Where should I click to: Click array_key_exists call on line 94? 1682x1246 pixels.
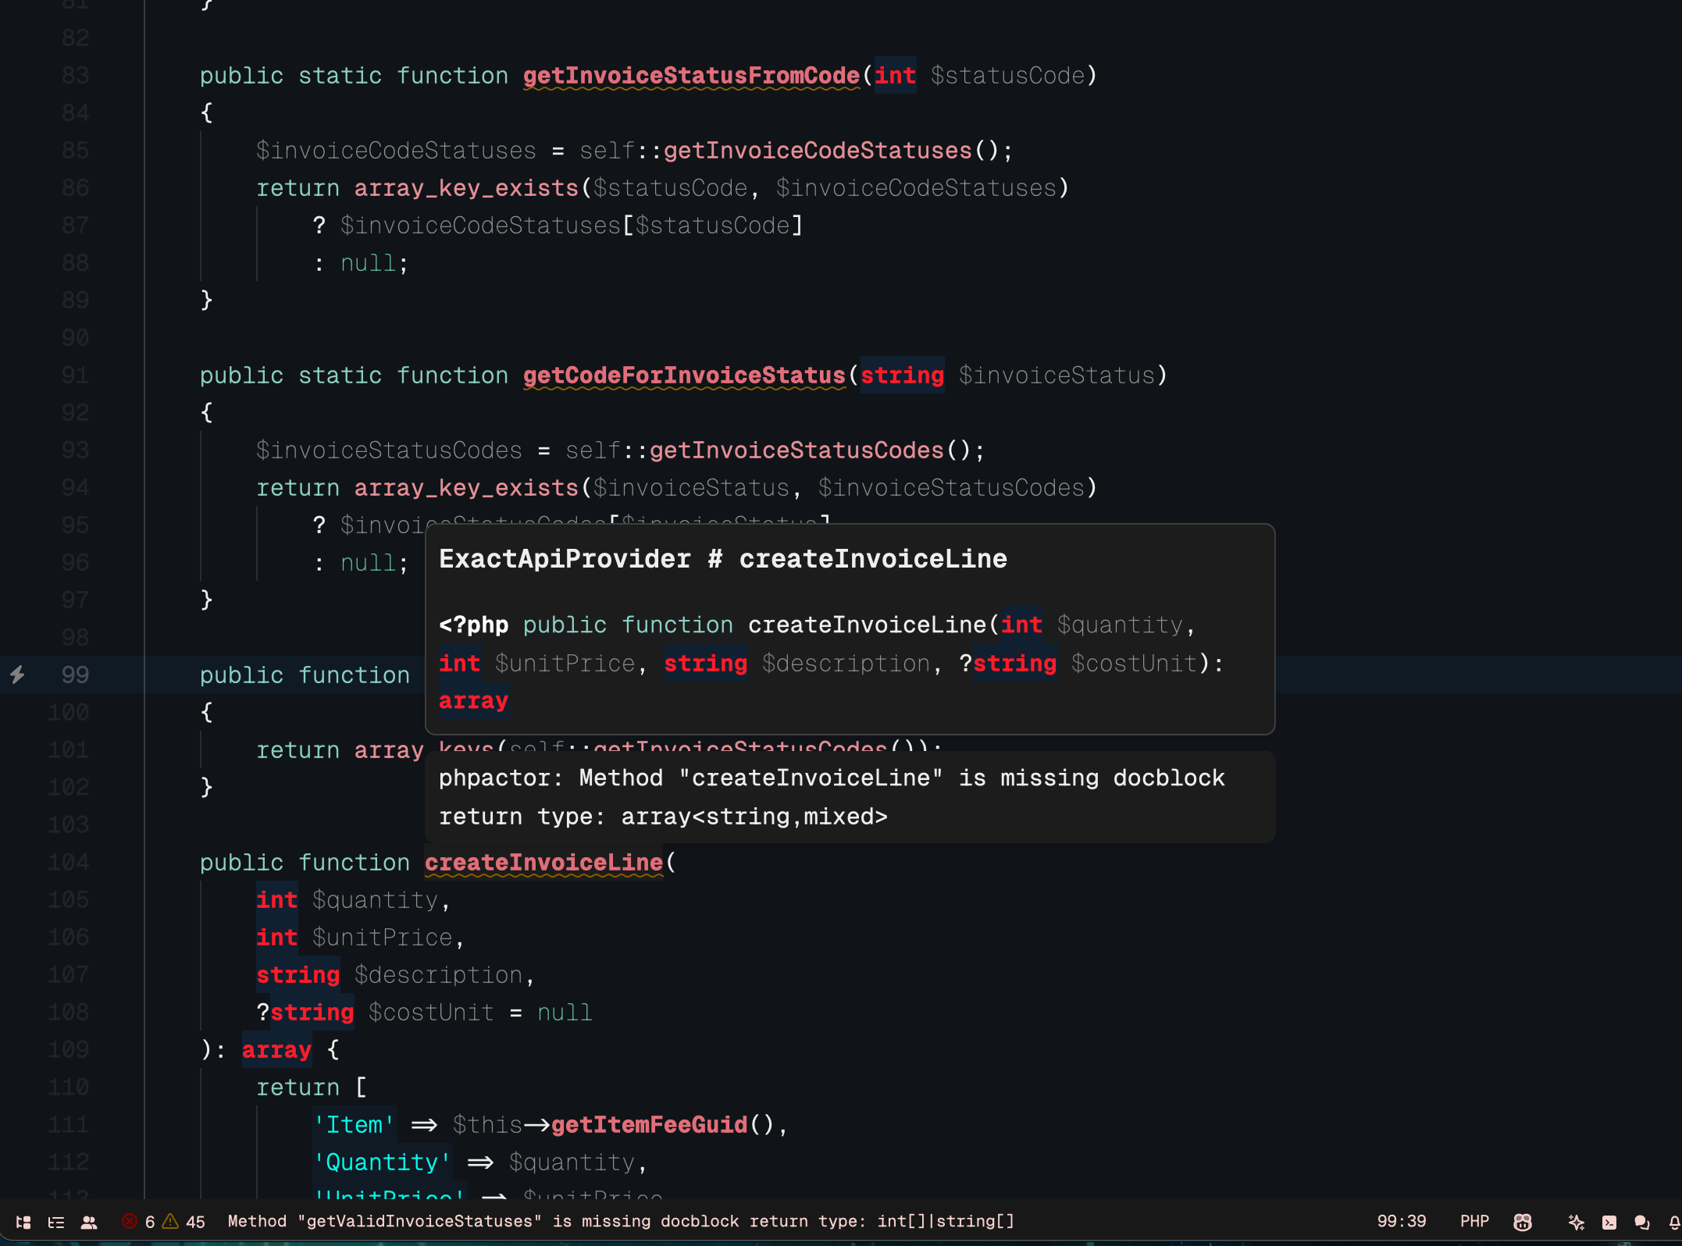coord(466,488)
